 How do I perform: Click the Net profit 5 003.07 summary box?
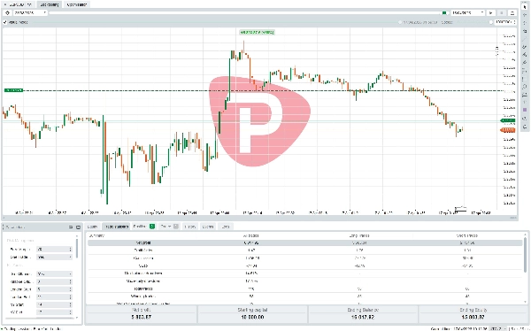141,314
